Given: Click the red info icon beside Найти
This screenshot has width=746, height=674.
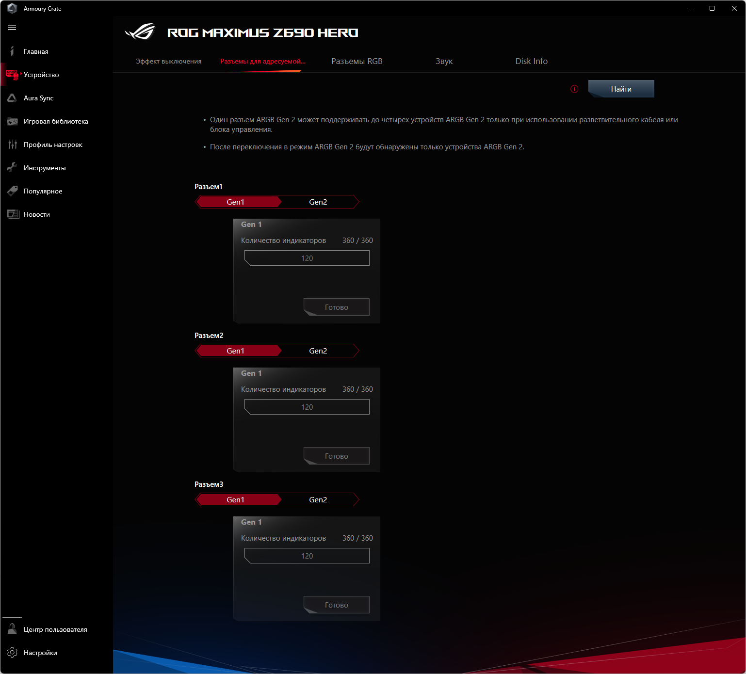Looking at the screenshot, I should coord(574,89).
